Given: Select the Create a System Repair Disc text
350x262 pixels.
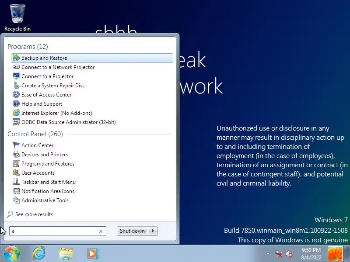Looking at the screenshot, I should click(x=53, y=86).
